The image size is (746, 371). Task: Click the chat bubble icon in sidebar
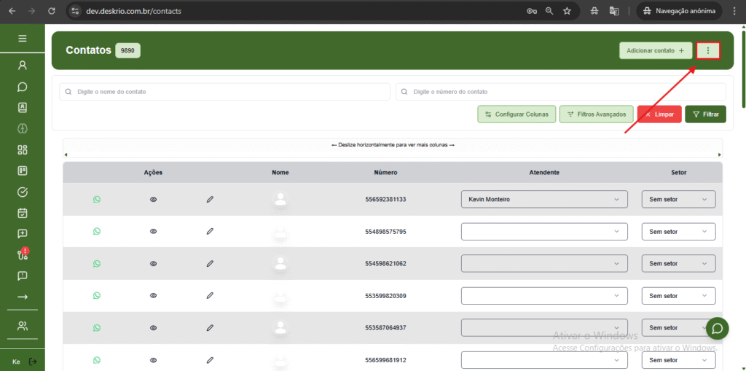(22, 87)
